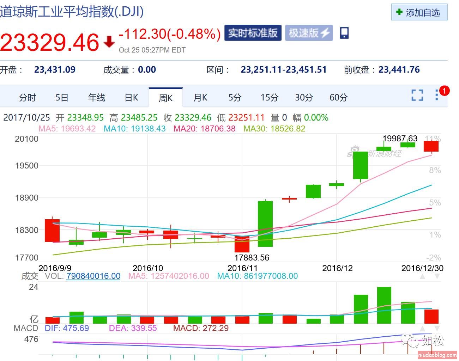Select the 60分 interval tab
Viewport: 459px width, 361px height.
point(338,97)
